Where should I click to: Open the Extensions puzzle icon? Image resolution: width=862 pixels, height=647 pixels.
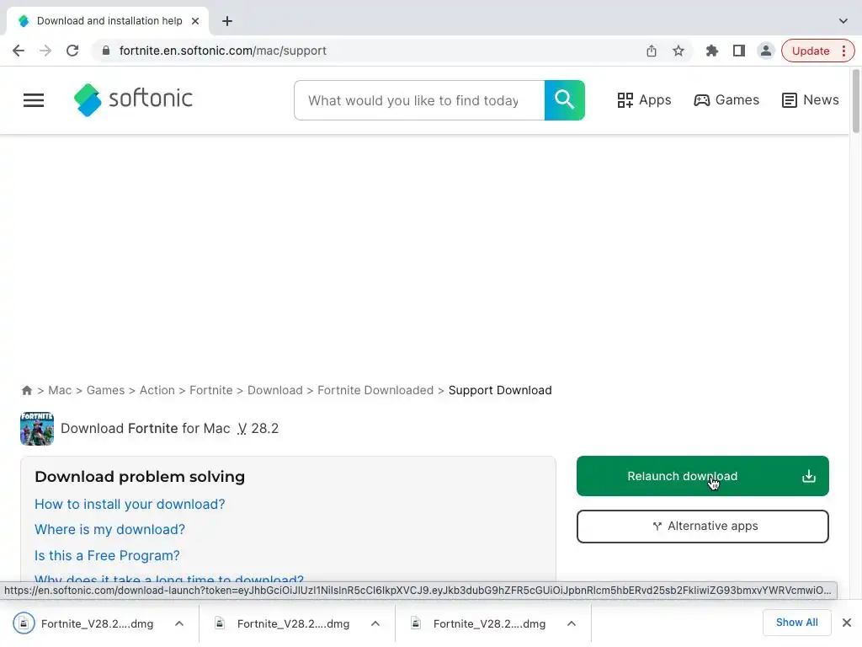712,51
